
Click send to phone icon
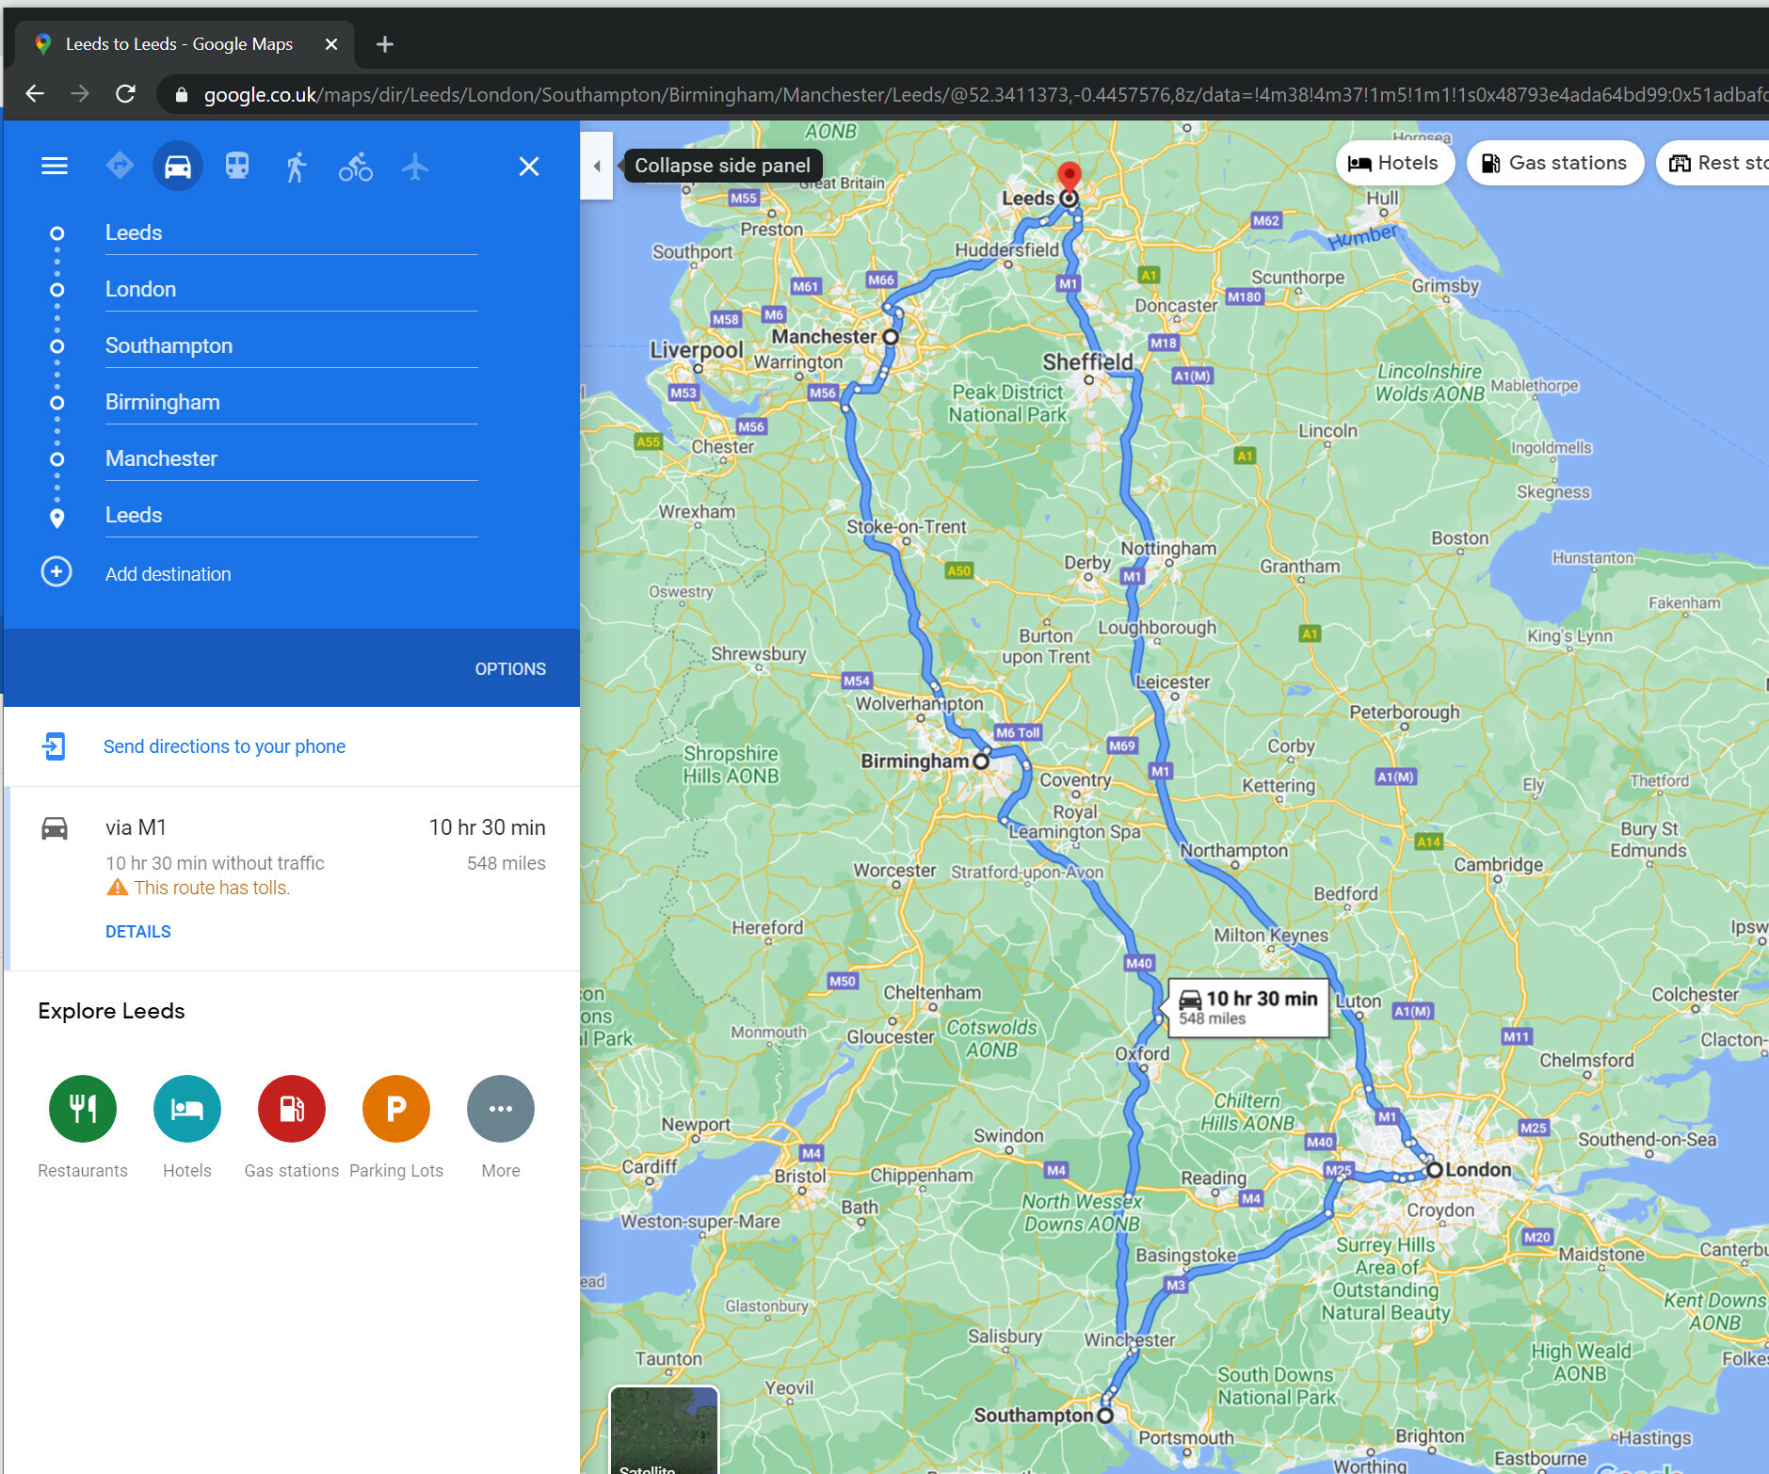pos(55,746)
